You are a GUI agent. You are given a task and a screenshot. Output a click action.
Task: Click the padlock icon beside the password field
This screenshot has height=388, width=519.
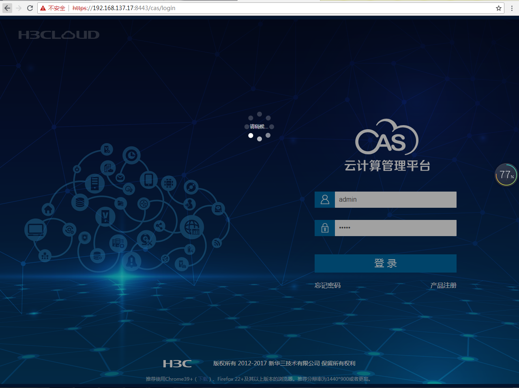[x=325, y=228]
